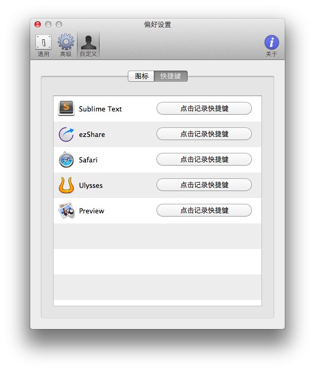Click the Sublime Text app icon
Image resolution: width=315 pixels, height=371 pixels.
pyautogui.click(x=66, y=108)
